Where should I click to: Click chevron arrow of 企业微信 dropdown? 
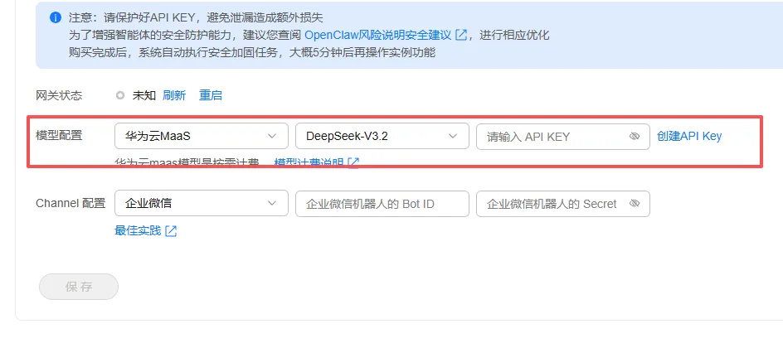(x=272, y=204)
